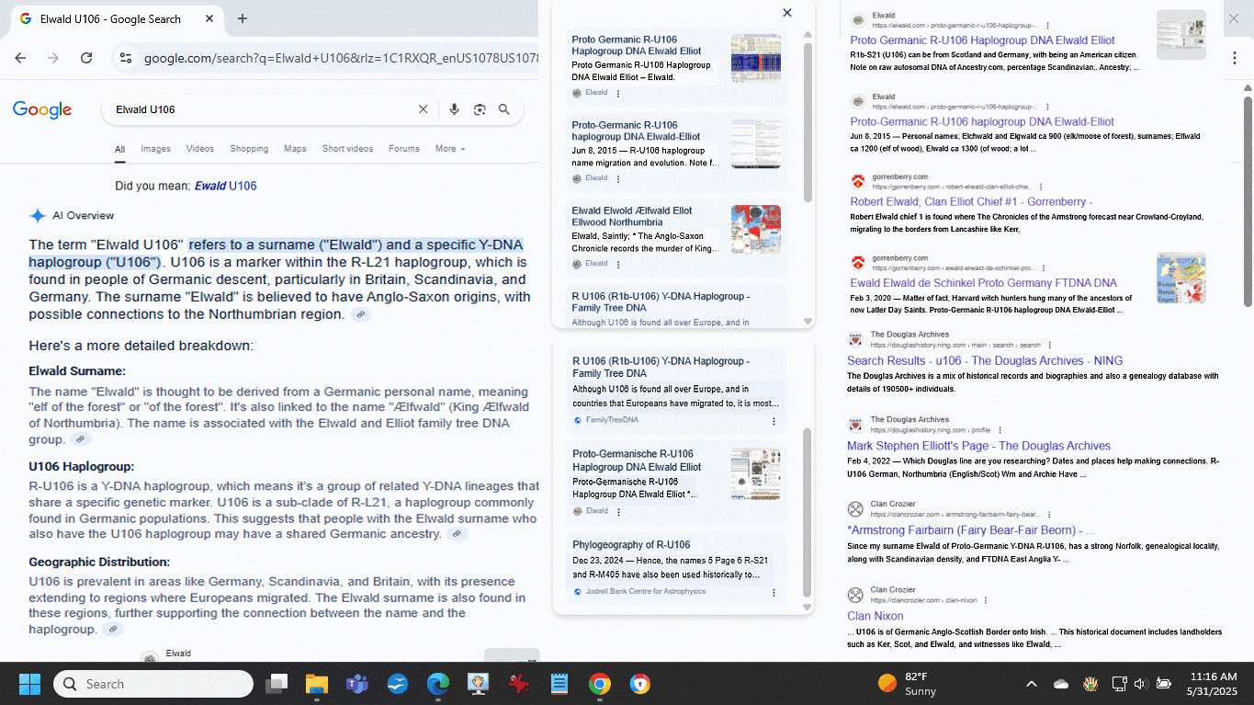Open Mark Stephen Elliott's Page link
Screen dimensions: 1254x705
click(x=978, y=446)
